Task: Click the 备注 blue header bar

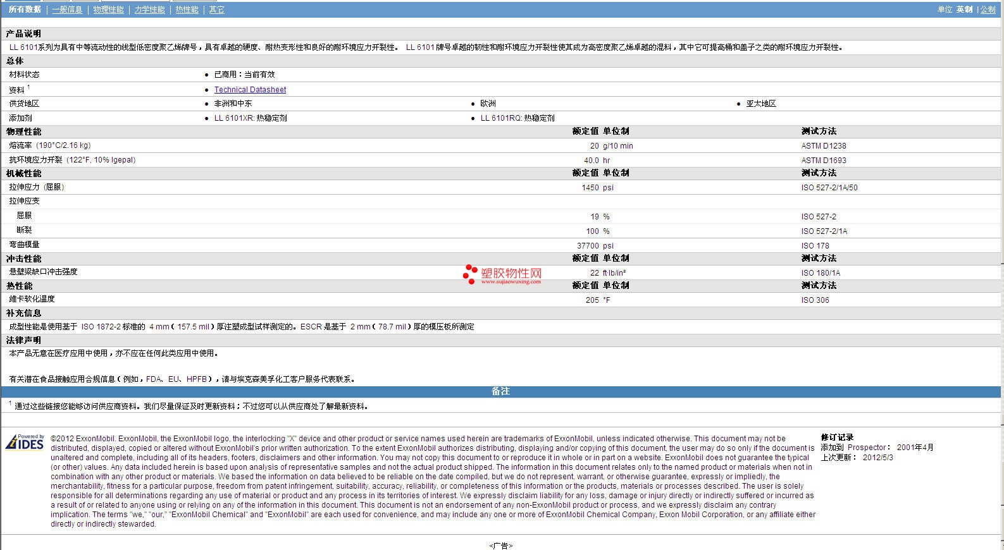Action: [501, 391]
